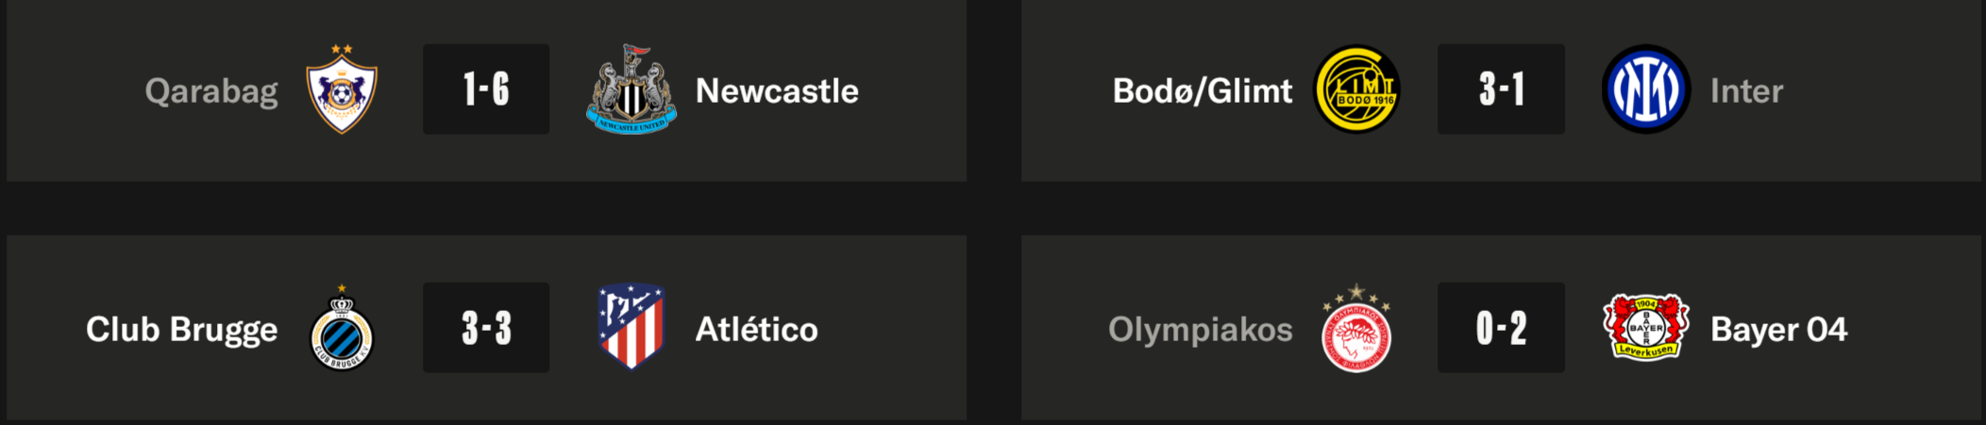The width and height of the screenshot is (1986, 425).
Task: Select the Olympiakos red crest
Action: click(x=1356, y=330)
